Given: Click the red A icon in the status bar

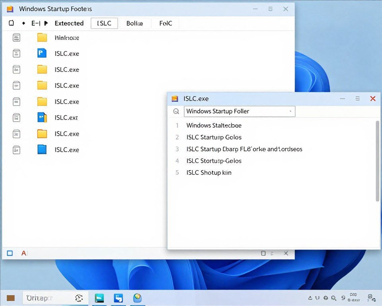Looking at the screenshot, I should coord(23,253).
